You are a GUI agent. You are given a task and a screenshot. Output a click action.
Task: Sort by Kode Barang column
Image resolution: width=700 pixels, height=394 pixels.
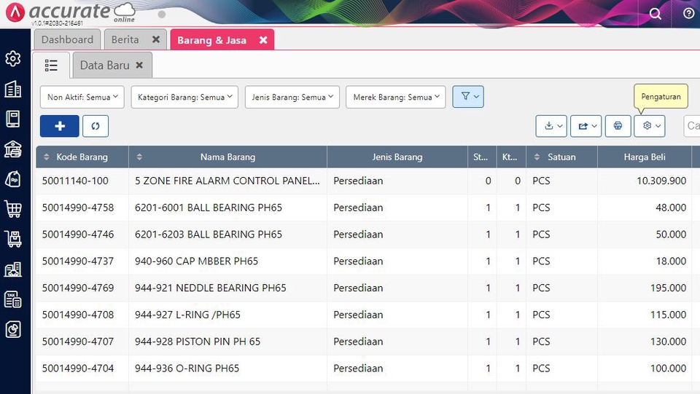pos(82,157)
